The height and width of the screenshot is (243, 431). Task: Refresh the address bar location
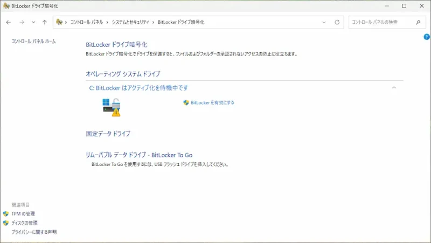point(337,22)
